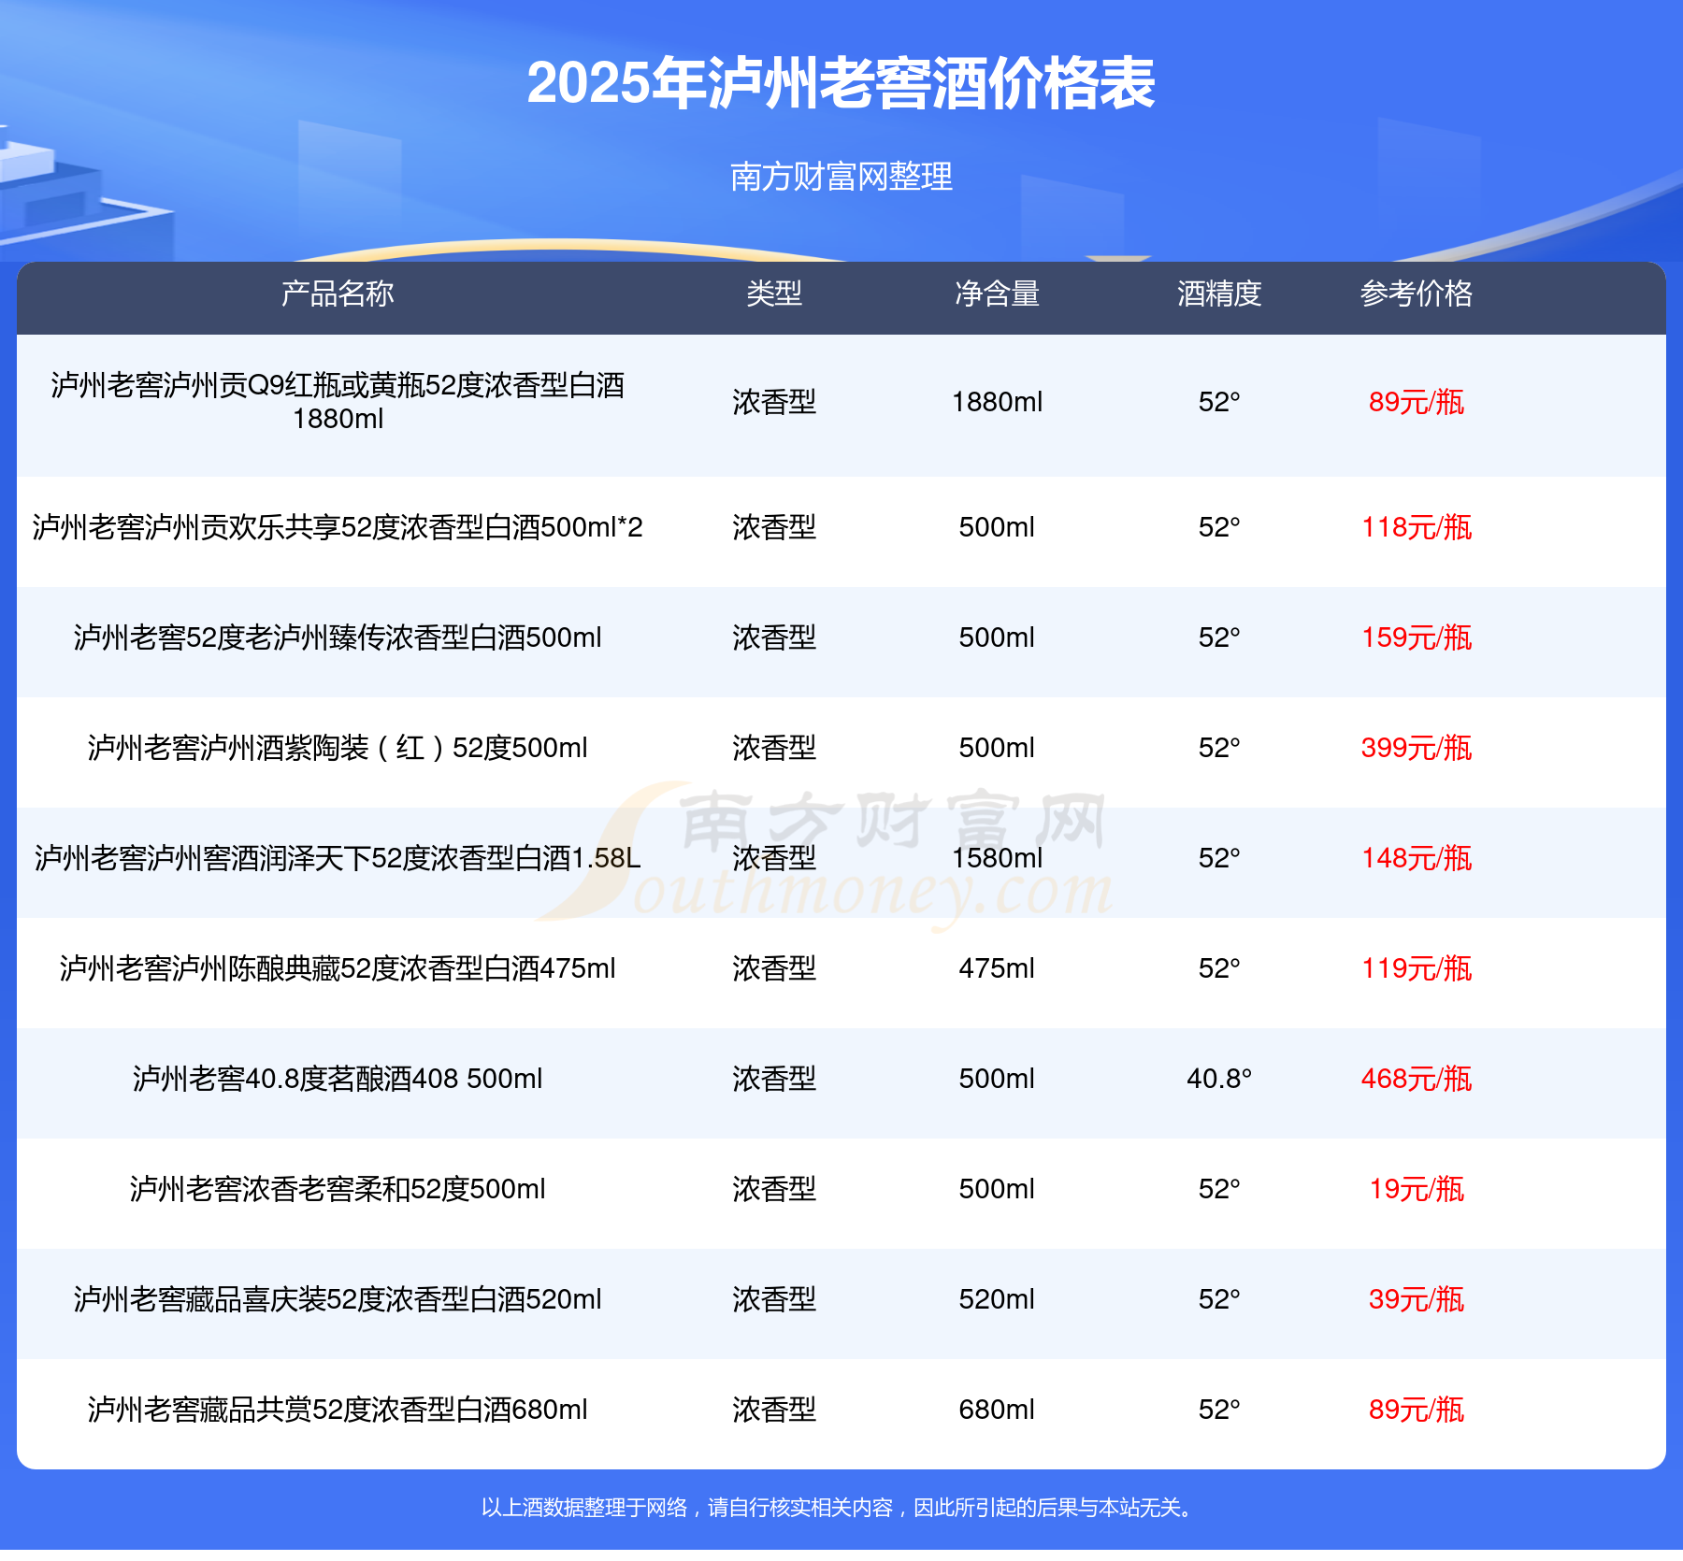
Task: Click the title 2025年泸州老窖酒价格表
Action: 841,83
